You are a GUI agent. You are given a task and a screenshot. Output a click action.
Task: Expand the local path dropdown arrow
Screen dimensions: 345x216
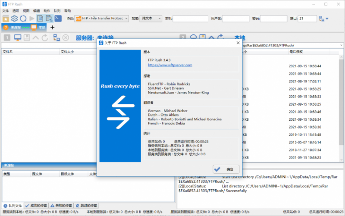point(341,45)
